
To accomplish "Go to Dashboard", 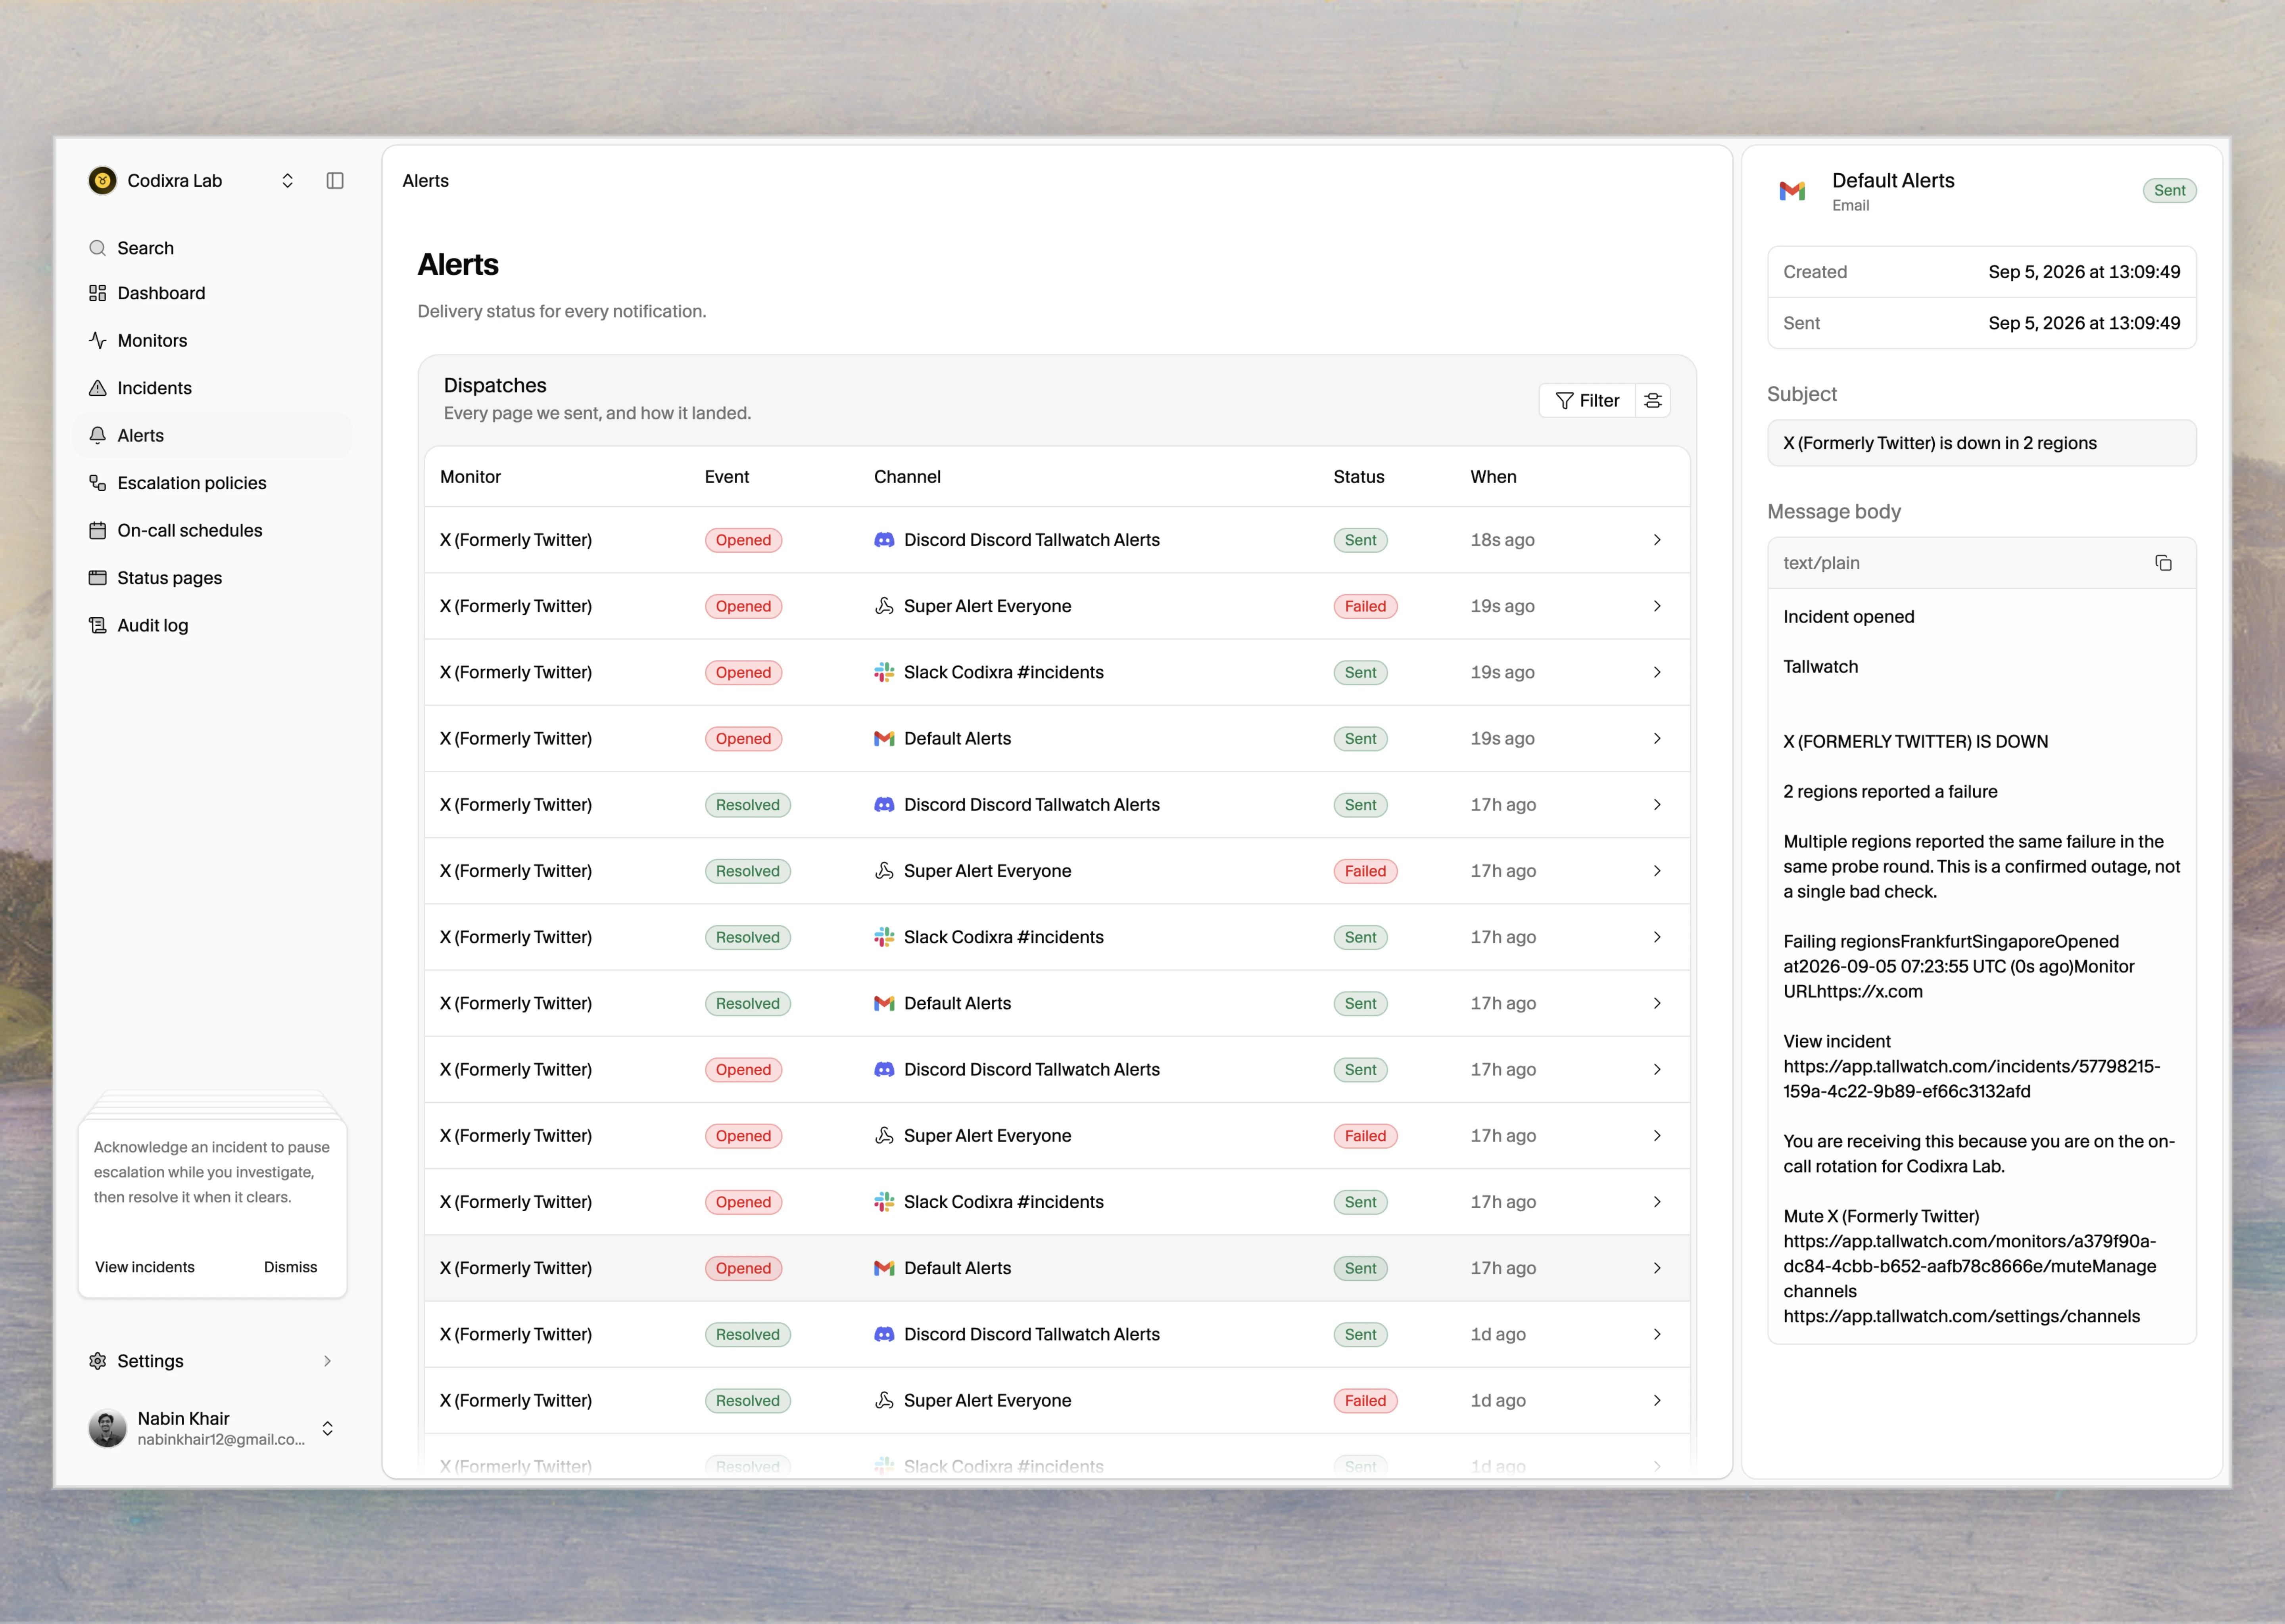I will [x=212, y=293].
